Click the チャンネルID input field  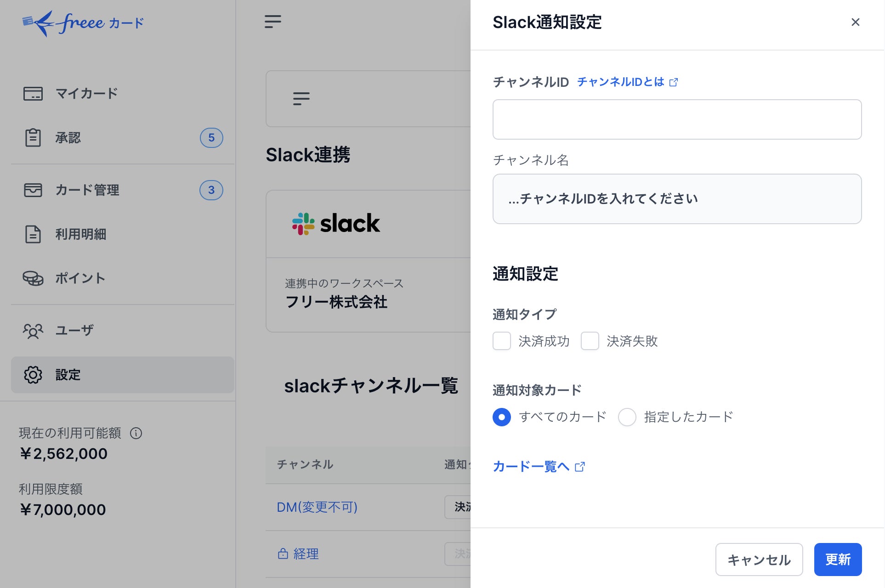pyautogui.click(x=677, y=119)
